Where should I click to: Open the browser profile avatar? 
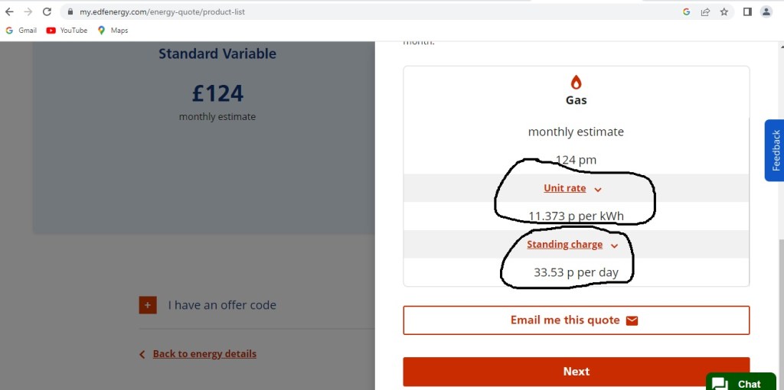[766, 12]
